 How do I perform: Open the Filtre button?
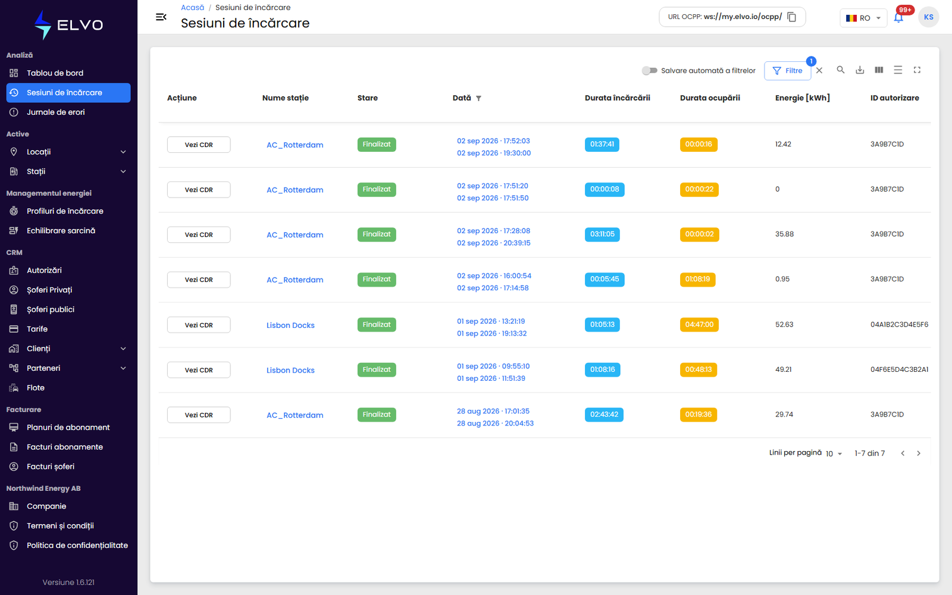coord(787,70)
